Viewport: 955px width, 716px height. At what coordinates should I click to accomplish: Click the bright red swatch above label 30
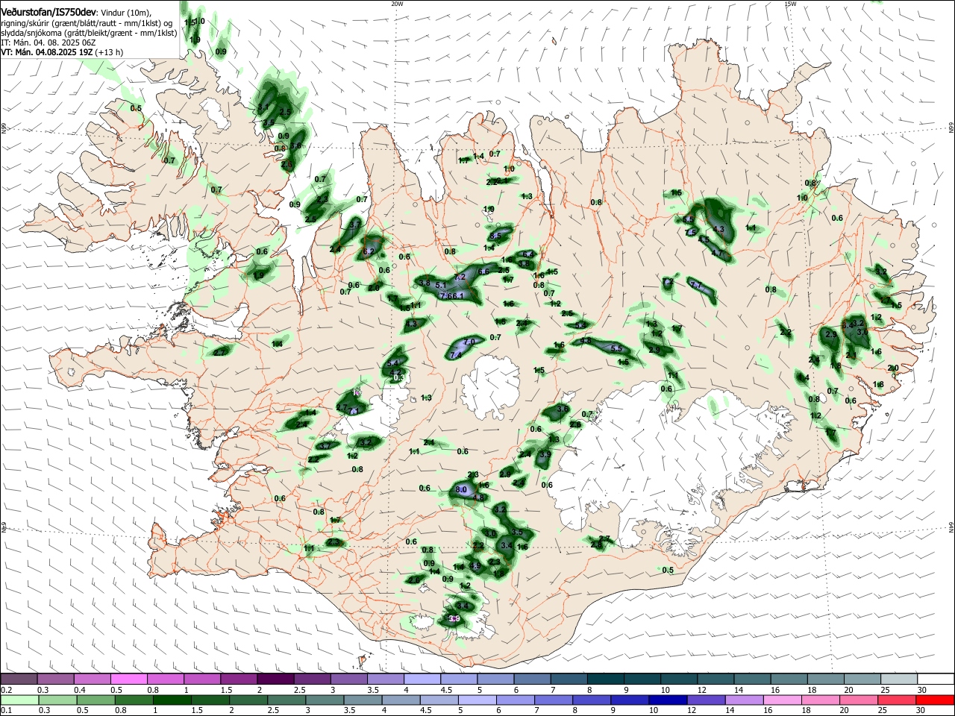pyautogui.click(x=934, y=700)
